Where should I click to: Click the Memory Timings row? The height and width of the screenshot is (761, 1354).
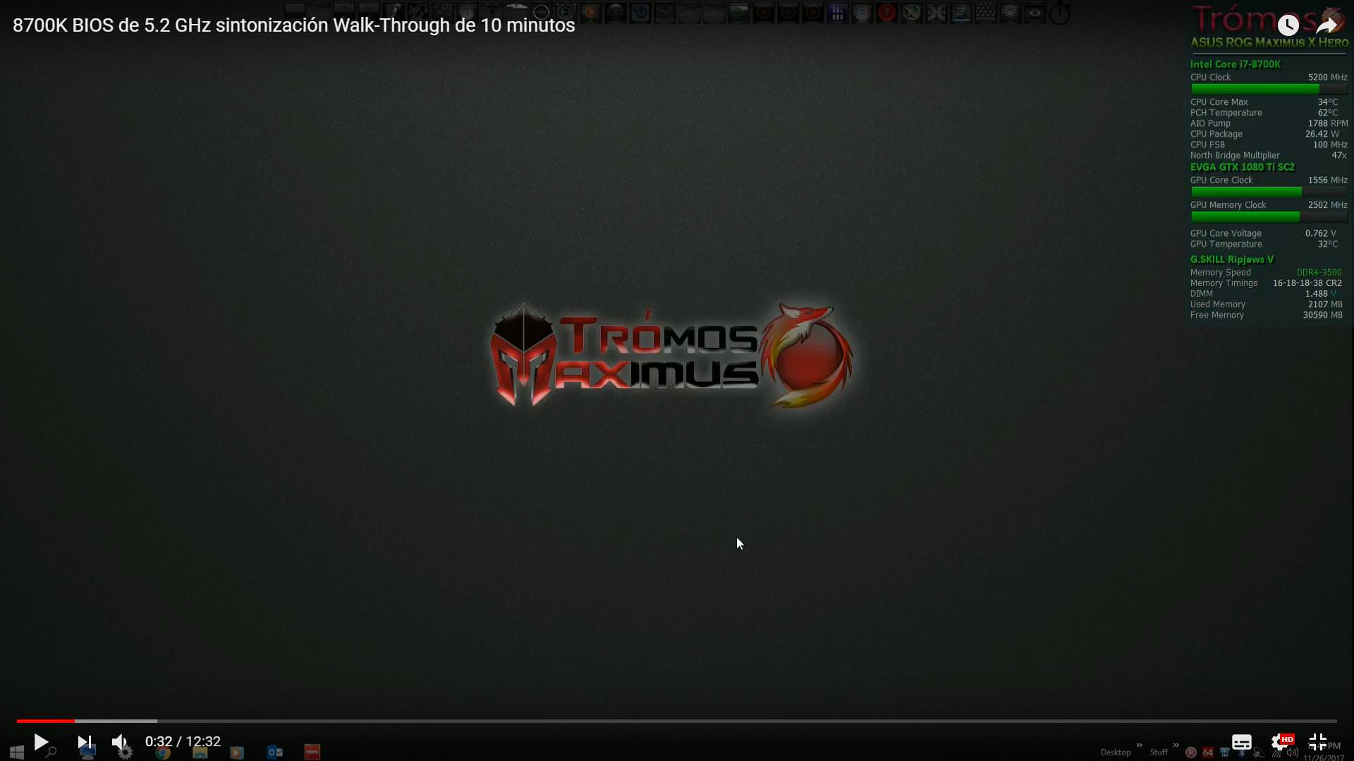[1267, 283]
